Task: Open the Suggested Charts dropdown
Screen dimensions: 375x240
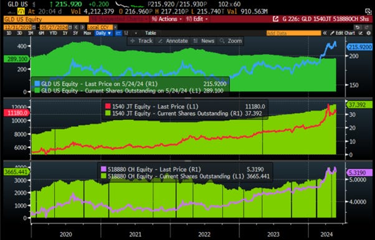Action: click(120, 19)
